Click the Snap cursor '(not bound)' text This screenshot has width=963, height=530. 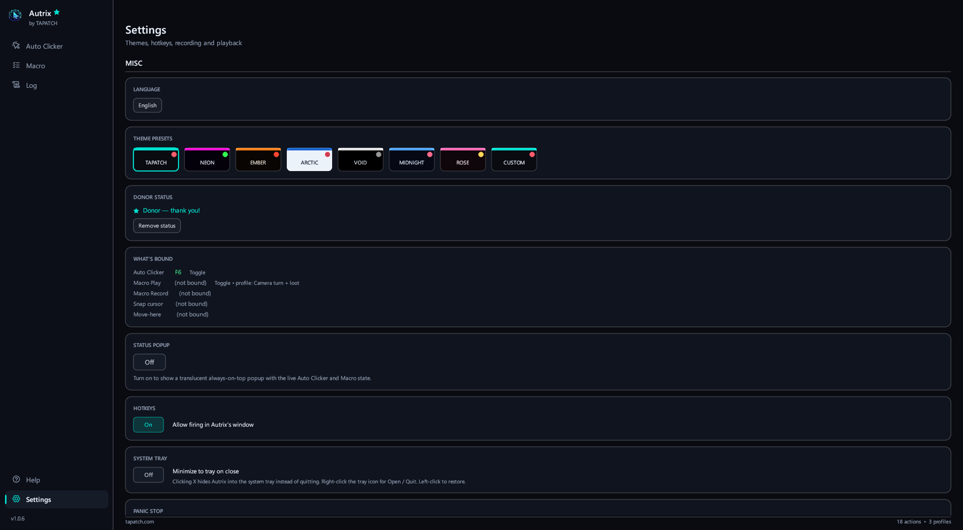coord(192,304)
